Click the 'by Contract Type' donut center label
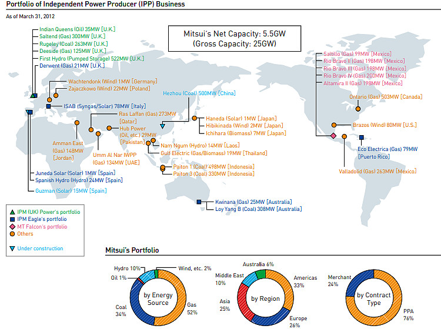Viewport: 441px width, 329px height. point(374,299)
